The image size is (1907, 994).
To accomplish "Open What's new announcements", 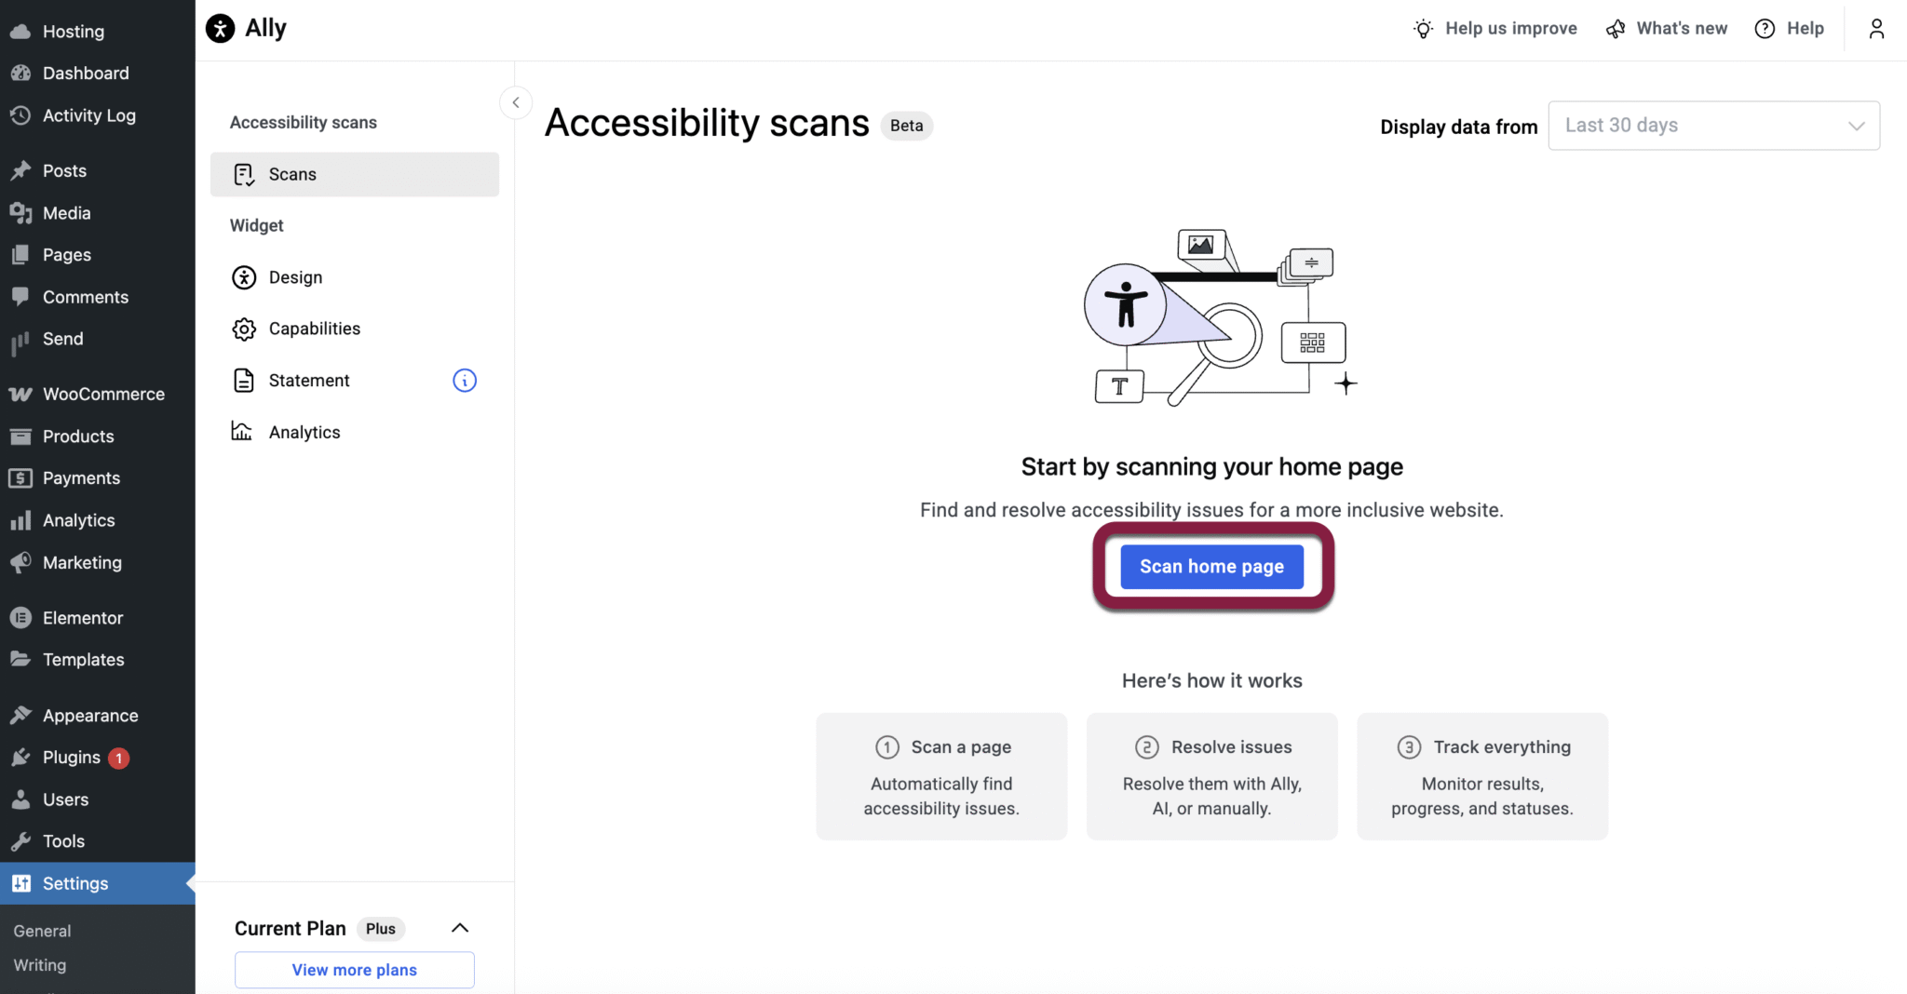I will coord(1666,28).
